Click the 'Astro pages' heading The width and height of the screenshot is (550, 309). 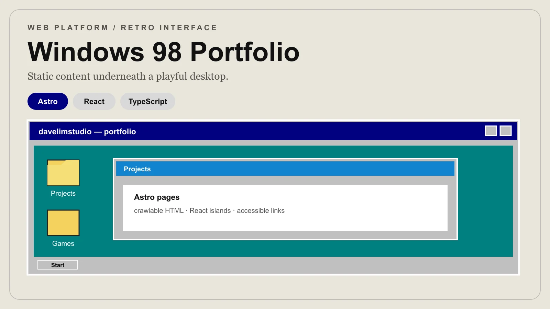(157, 197)
